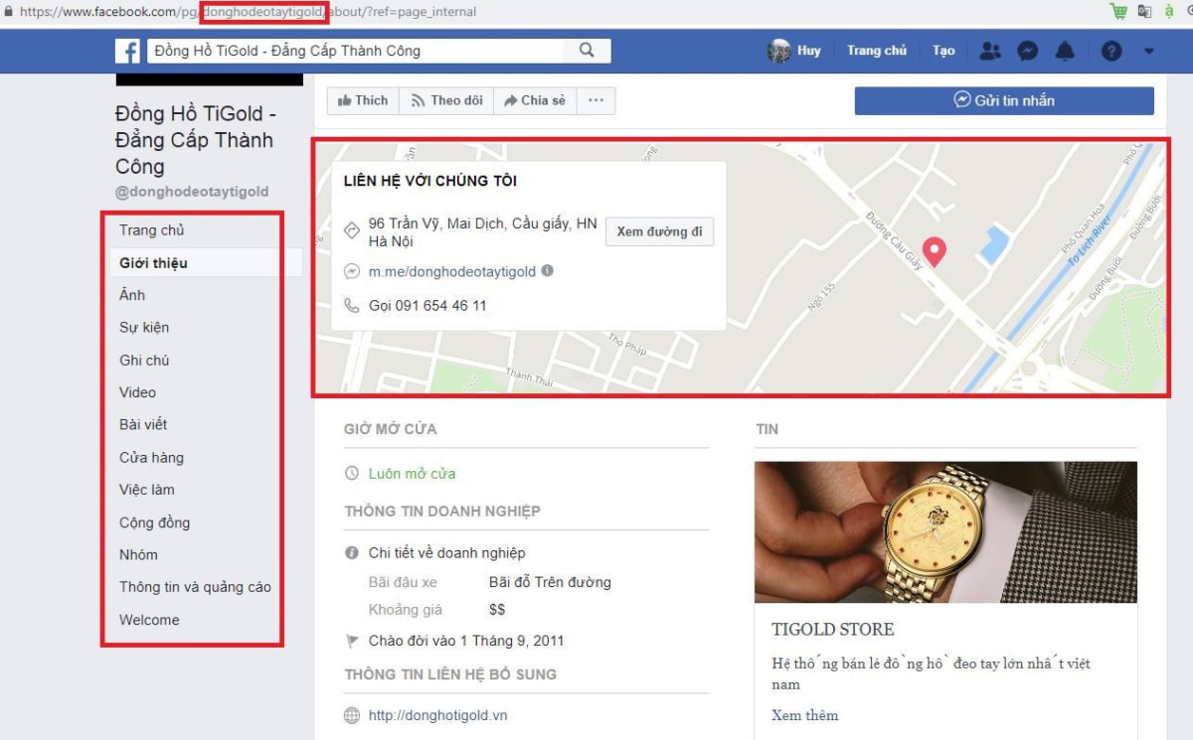Screen dimensions: 1193x740
Task: Click the info icon beside m.me link
Action: [x=548, y=270]
